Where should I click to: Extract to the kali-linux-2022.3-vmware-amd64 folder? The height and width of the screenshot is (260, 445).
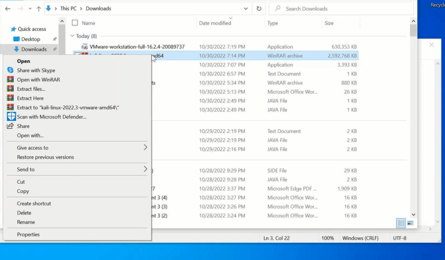tap(68, 108)
